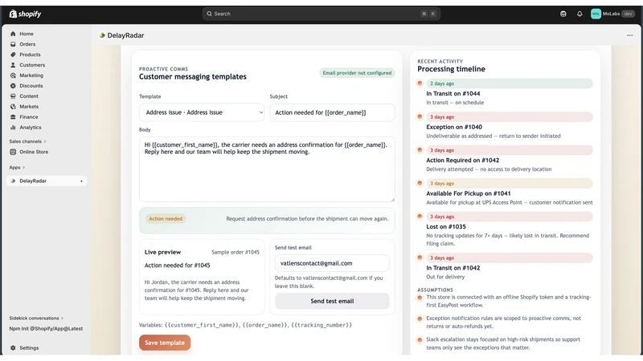The width and height of the screenshot is (643, 361).
Task: Open the MoLabs account avatar
Action: point(596,14)
